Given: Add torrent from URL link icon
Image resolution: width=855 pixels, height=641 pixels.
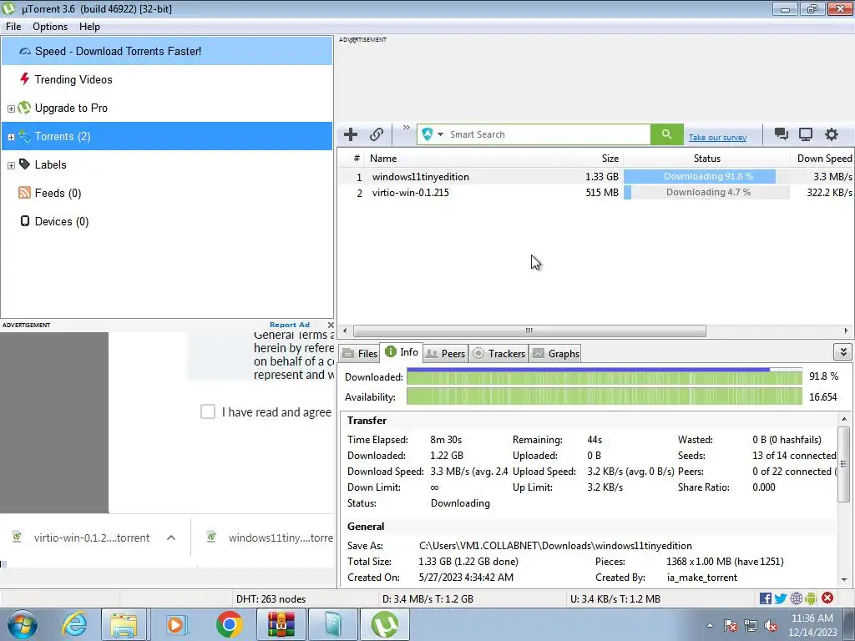Looking at the screenshot, I should pyautogui.click(x=377, y=134).
